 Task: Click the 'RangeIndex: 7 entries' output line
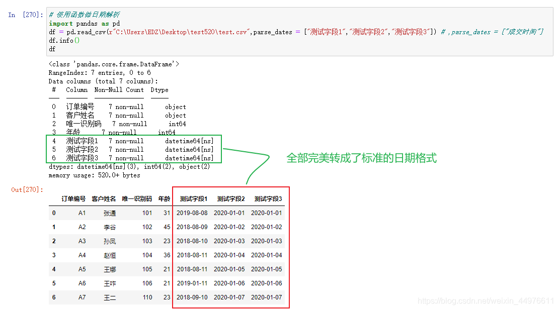100,72
